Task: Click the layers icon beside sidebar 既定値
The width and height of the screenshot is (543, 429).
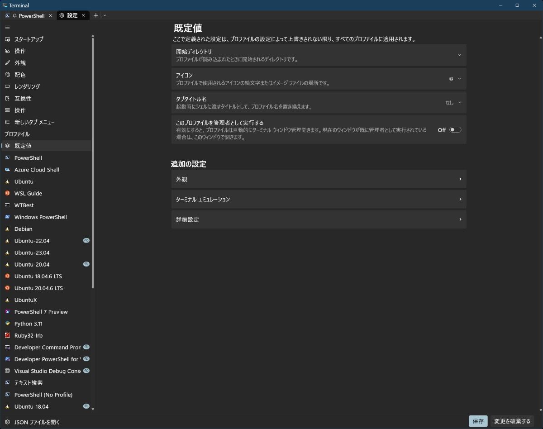Action: (7, 146)
